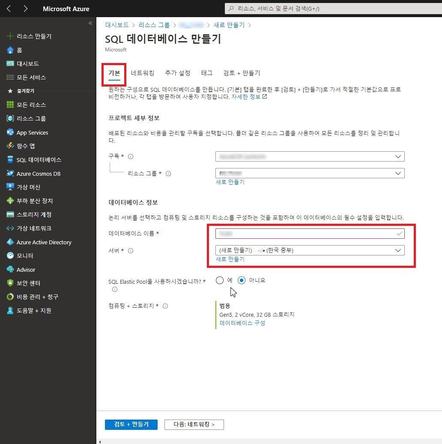Open the SQL 데이터베이스 sidebar icon
This screenshot has height=444, width=442.
10,160
